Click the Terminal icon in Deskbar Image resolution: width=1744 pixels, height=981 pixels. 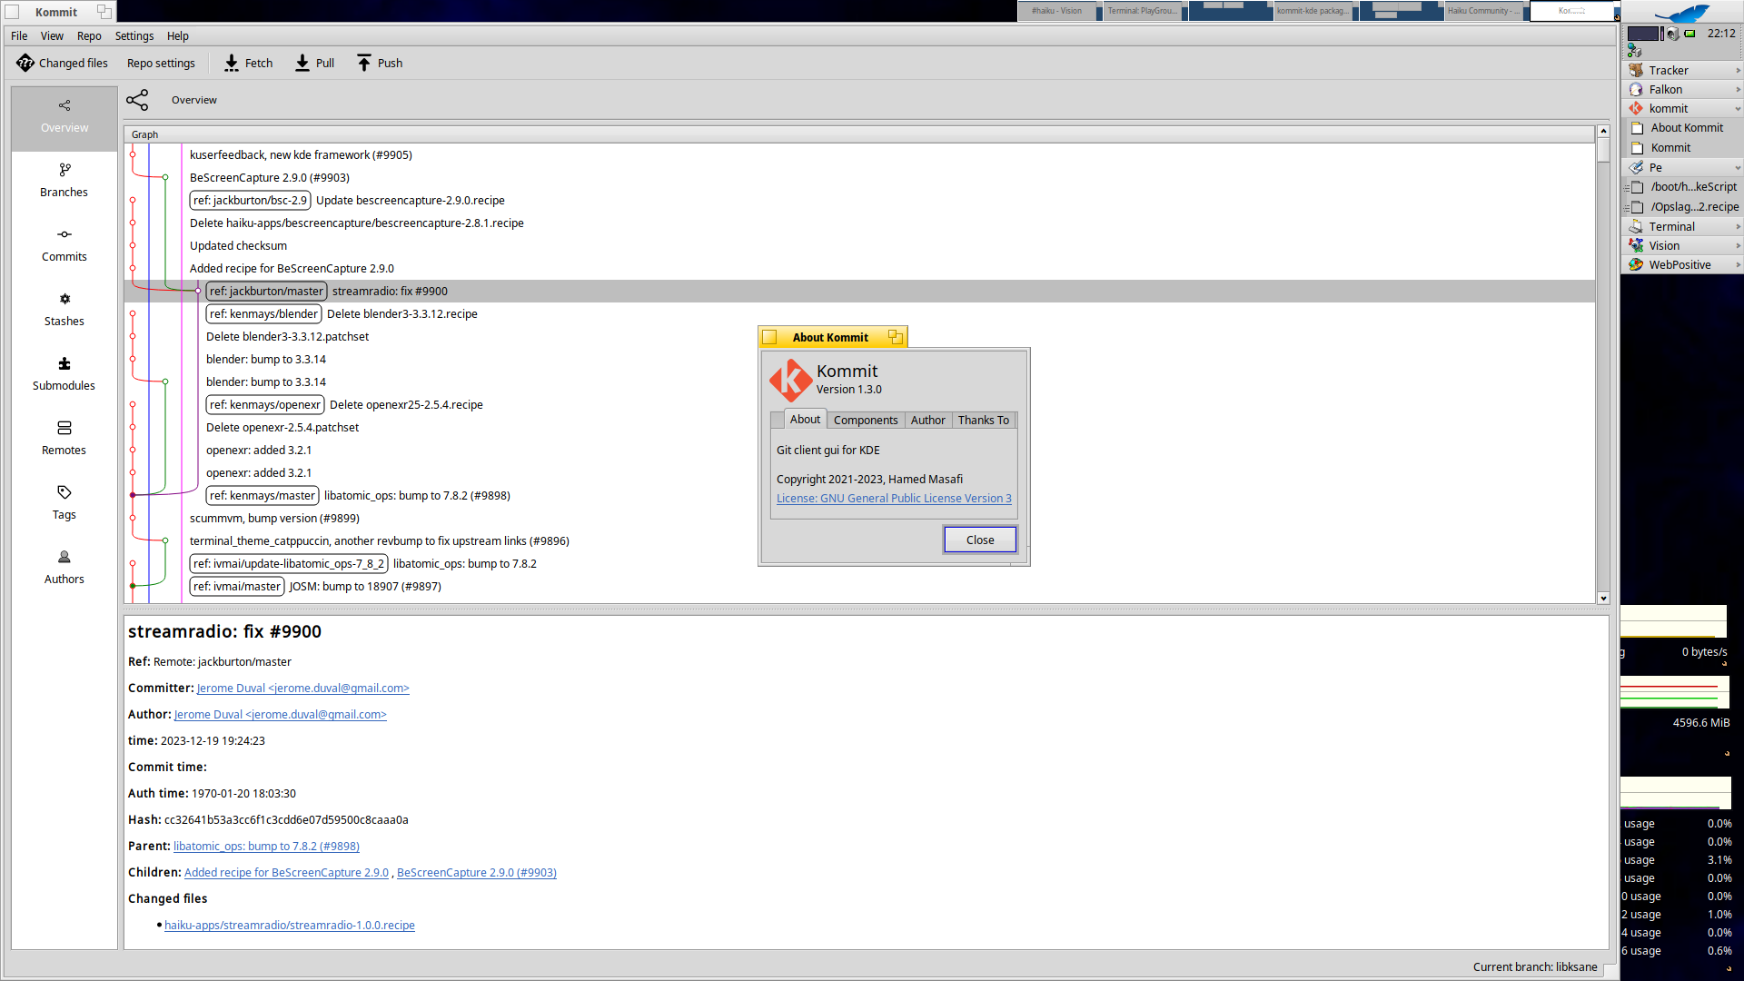click(x=1636, y=226)
